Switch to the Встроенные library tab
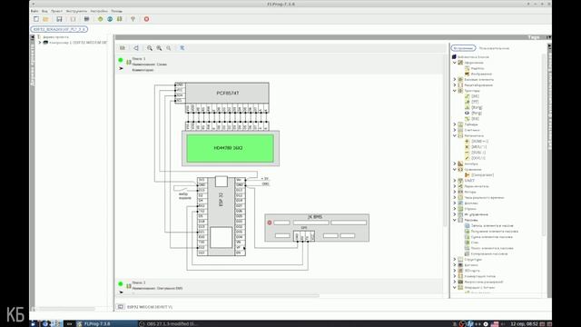 463,48
